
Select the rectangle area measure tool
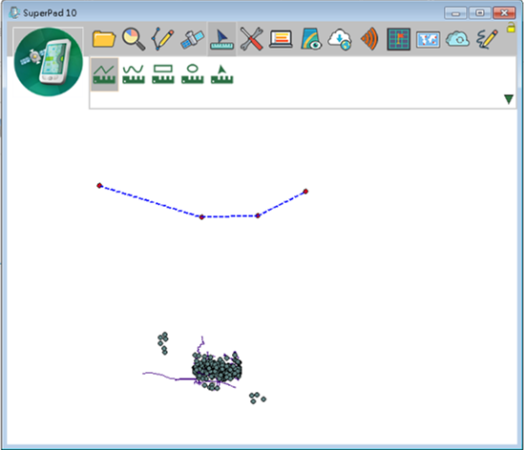pos(163,74)
